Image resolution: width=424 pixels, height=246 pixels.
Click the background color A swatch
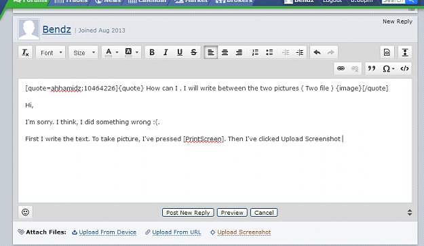(128, 52)
